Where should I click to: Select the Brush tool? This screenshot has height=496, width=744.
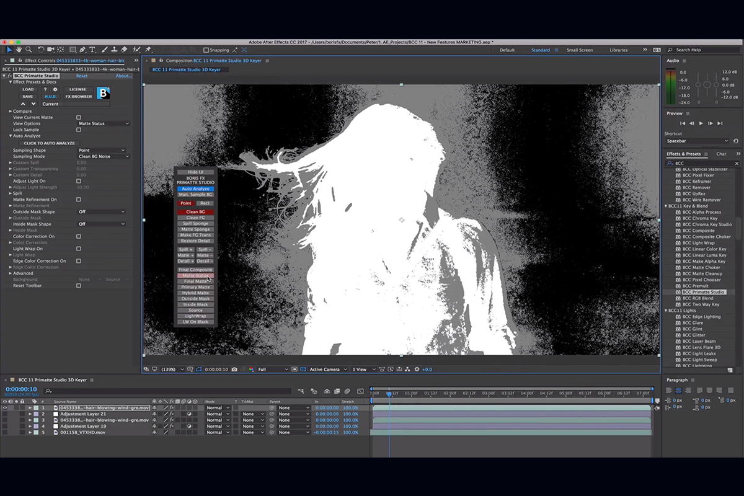(x=104, y=50)
